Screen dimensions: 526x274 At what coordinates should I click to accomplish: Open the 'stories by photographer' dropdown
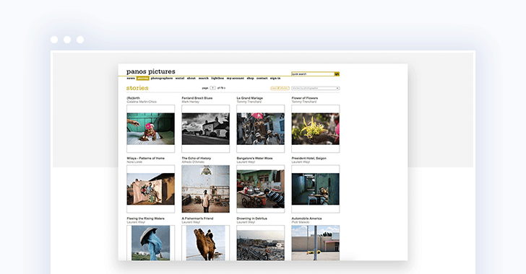(315, 89)
